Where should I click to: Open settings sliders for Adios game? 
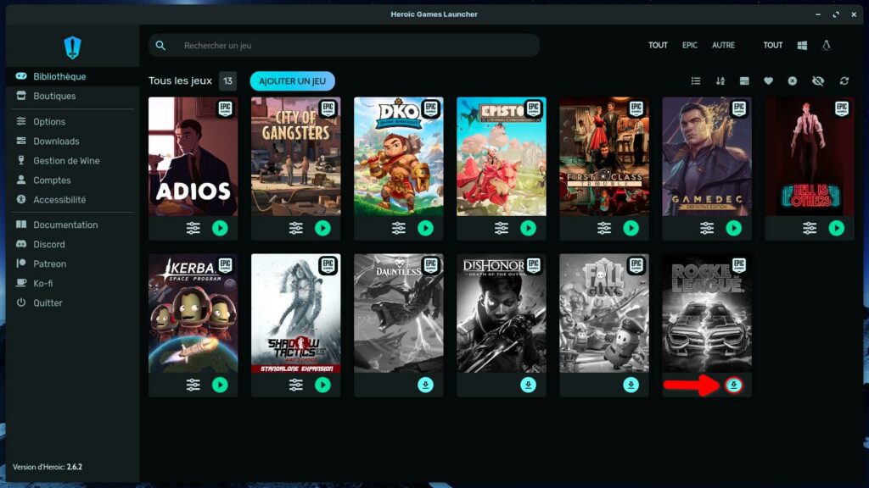(193, 228)
